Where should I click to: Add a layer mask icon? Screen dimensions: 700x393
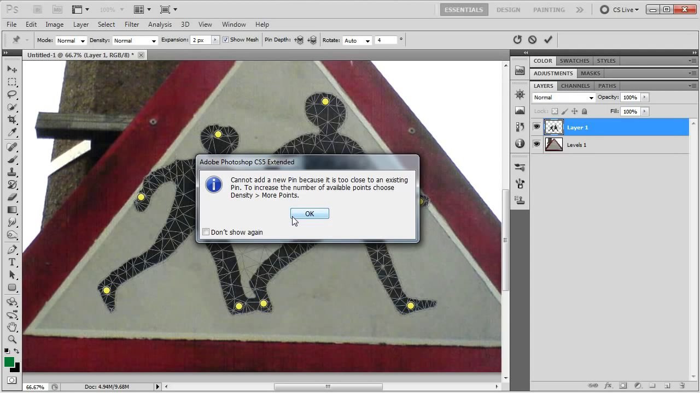(x=623, y=386)
